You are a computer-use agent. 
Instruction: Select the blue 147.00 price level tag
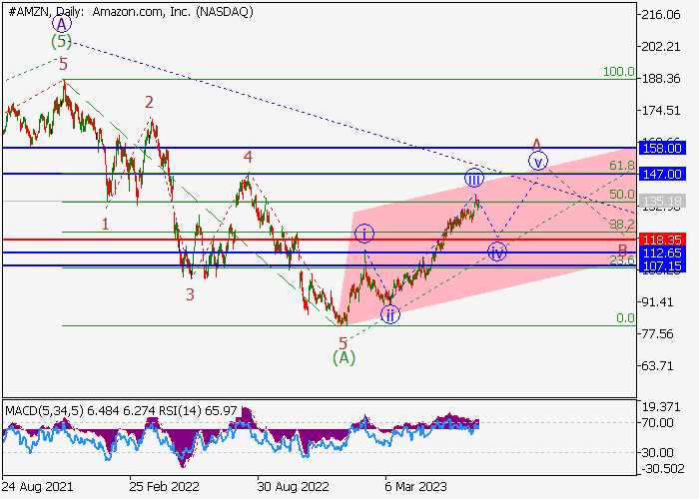coord(662,174)
